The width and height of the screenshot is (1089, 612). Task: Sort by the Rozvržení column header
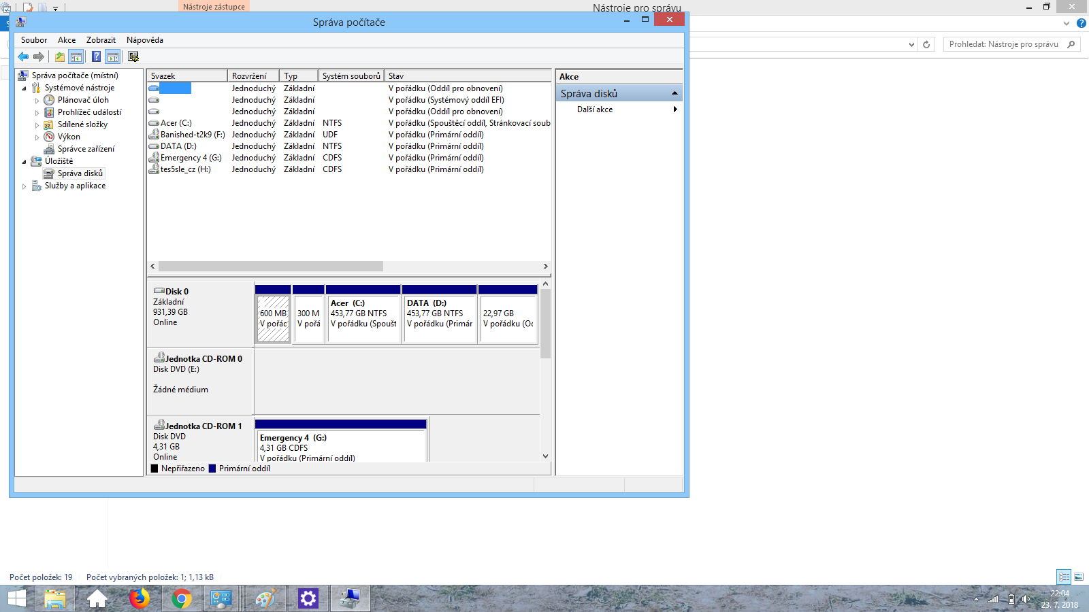(253, 76)
